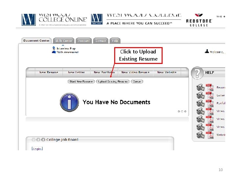Open the Resume help PDF icon

(210, 87)
